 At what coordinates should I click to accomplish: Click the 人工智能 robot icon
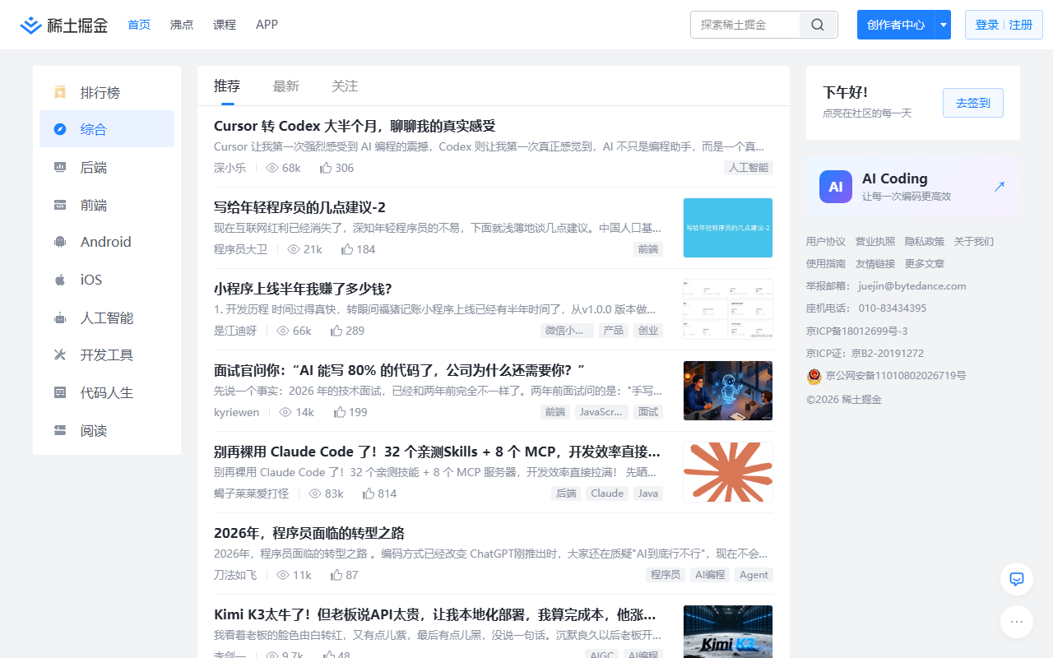[x=60, y=317]
